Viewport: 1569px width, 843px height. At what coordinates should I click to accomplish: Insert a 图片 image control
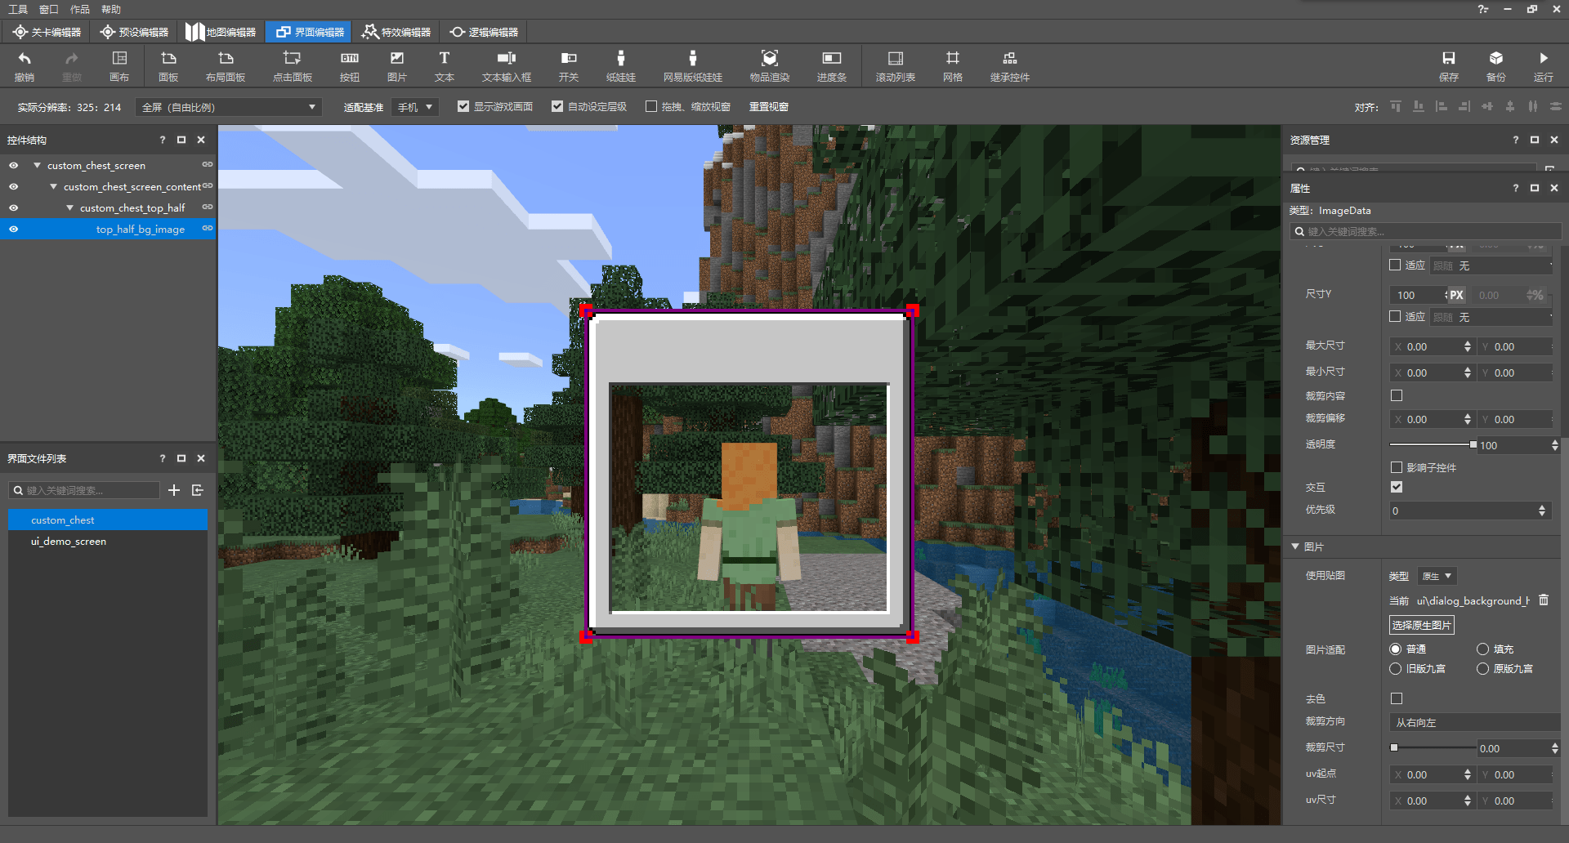(397, 66)
